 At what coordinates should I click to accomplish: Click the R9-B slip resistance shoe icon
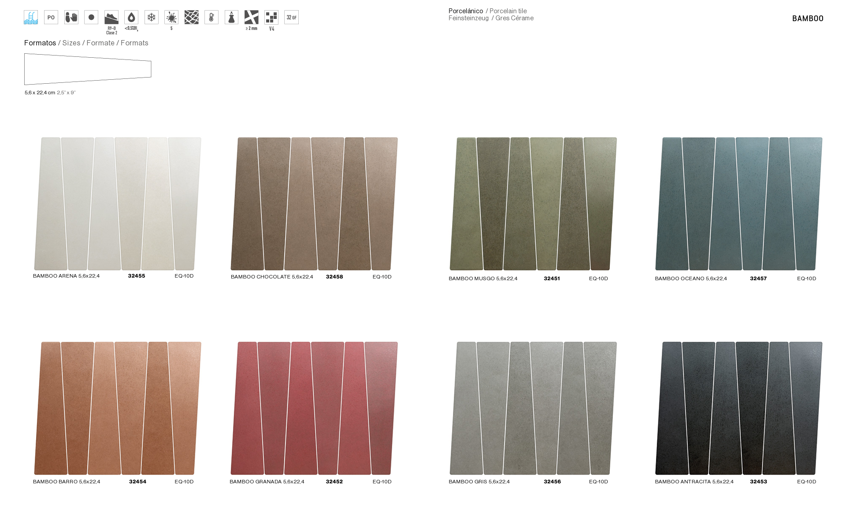(111, 17)
